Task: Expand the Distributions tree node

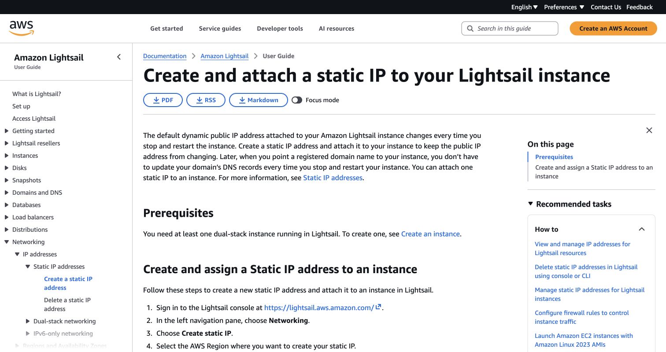Action: click(x=7, y=230)
